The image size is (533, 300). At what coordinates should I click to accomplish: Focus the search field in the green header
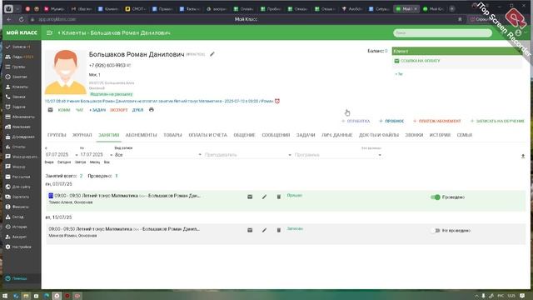(442, 33)
